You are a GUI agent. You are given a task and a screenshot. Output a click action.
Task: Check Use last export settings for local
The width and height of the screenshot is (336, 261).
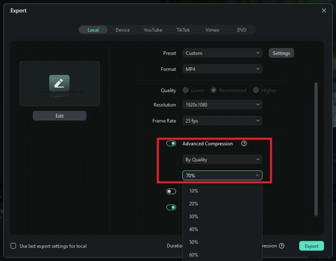[13, 246]
